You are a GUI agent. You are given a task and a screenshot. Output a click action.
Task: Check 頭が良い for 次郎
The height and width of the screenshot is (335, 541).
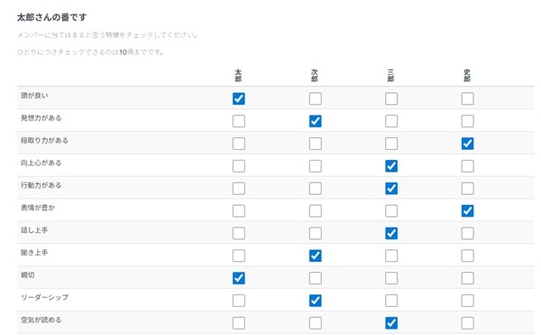click(316, 98)
